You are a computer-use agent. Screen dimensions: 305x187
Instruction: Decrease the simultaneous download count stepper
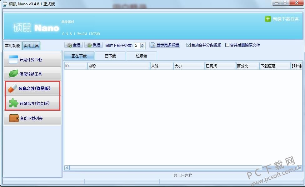[142, 47]
